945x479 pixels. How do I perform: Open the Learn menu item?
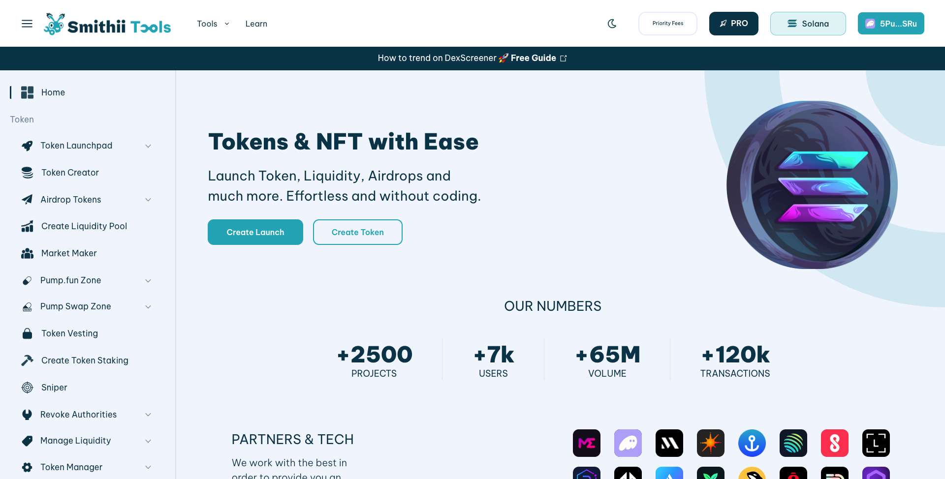coord(256,24)
